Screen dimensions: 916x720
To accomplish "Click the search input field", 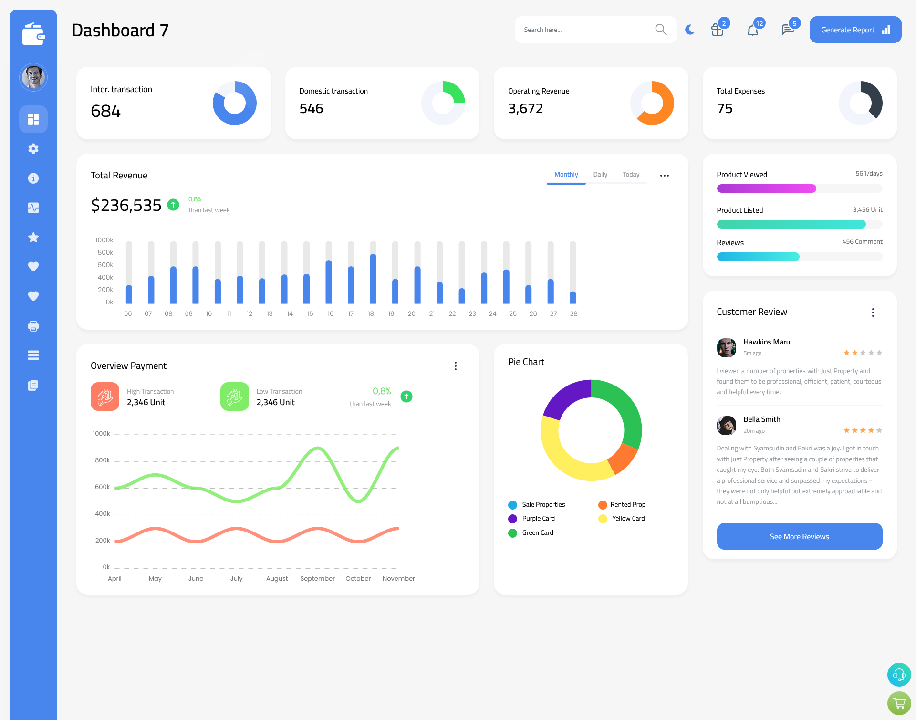I will (x=585, y=29).
